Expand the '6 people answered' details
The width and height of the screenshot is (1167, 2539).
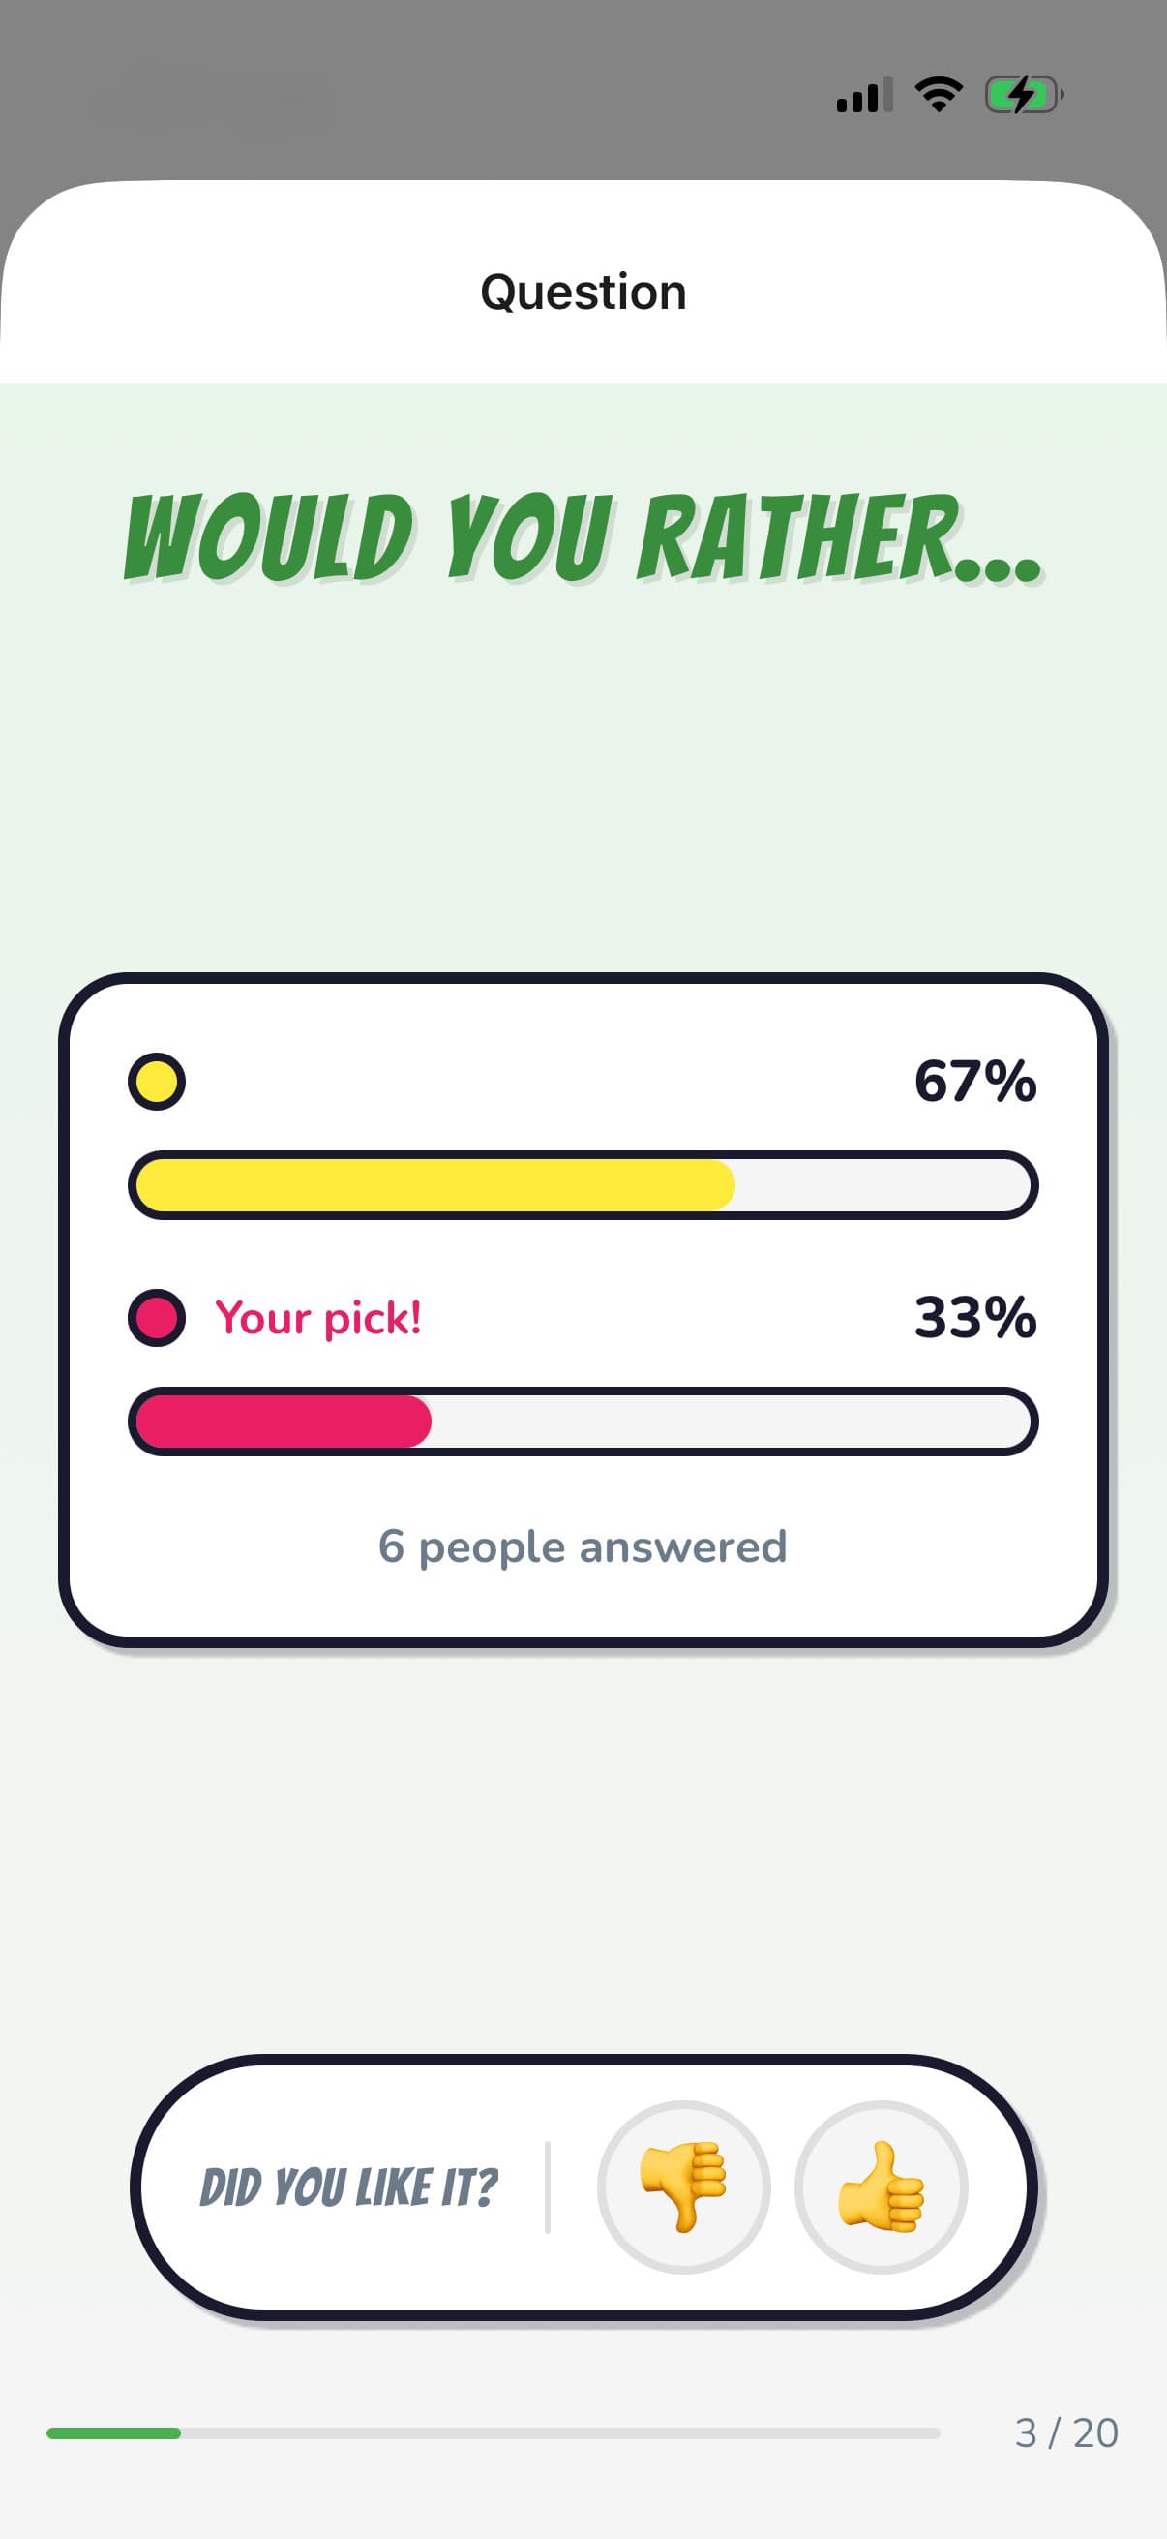[x=583, y=1546]
